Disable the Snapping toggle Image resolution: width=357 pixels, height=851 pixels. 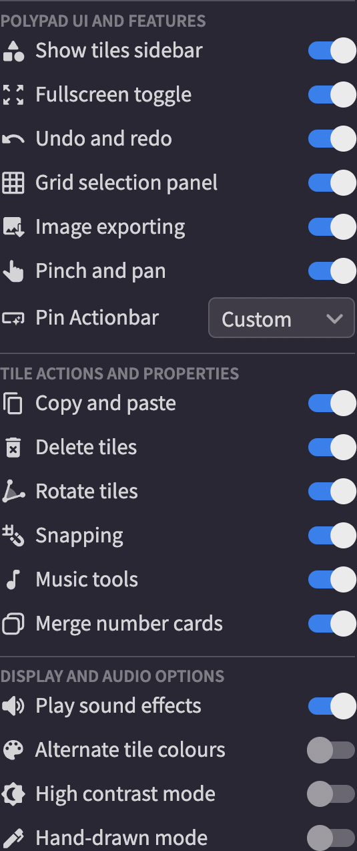[332, 536]
